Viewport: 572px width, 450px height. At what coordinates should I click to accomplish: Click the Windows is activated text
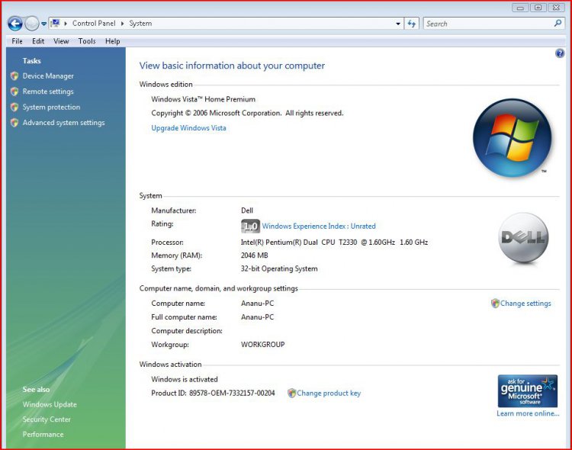(185, 380)
